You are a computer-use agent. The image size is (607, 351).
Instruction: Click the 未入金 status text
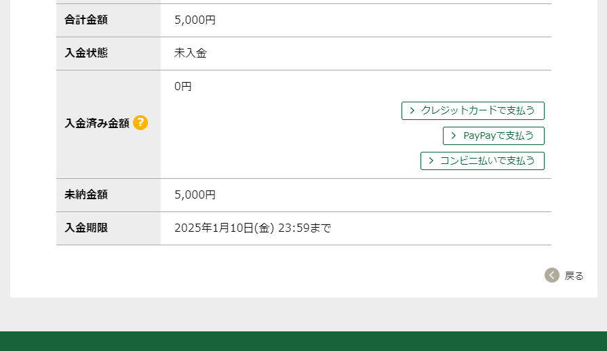tap(190, 53)
